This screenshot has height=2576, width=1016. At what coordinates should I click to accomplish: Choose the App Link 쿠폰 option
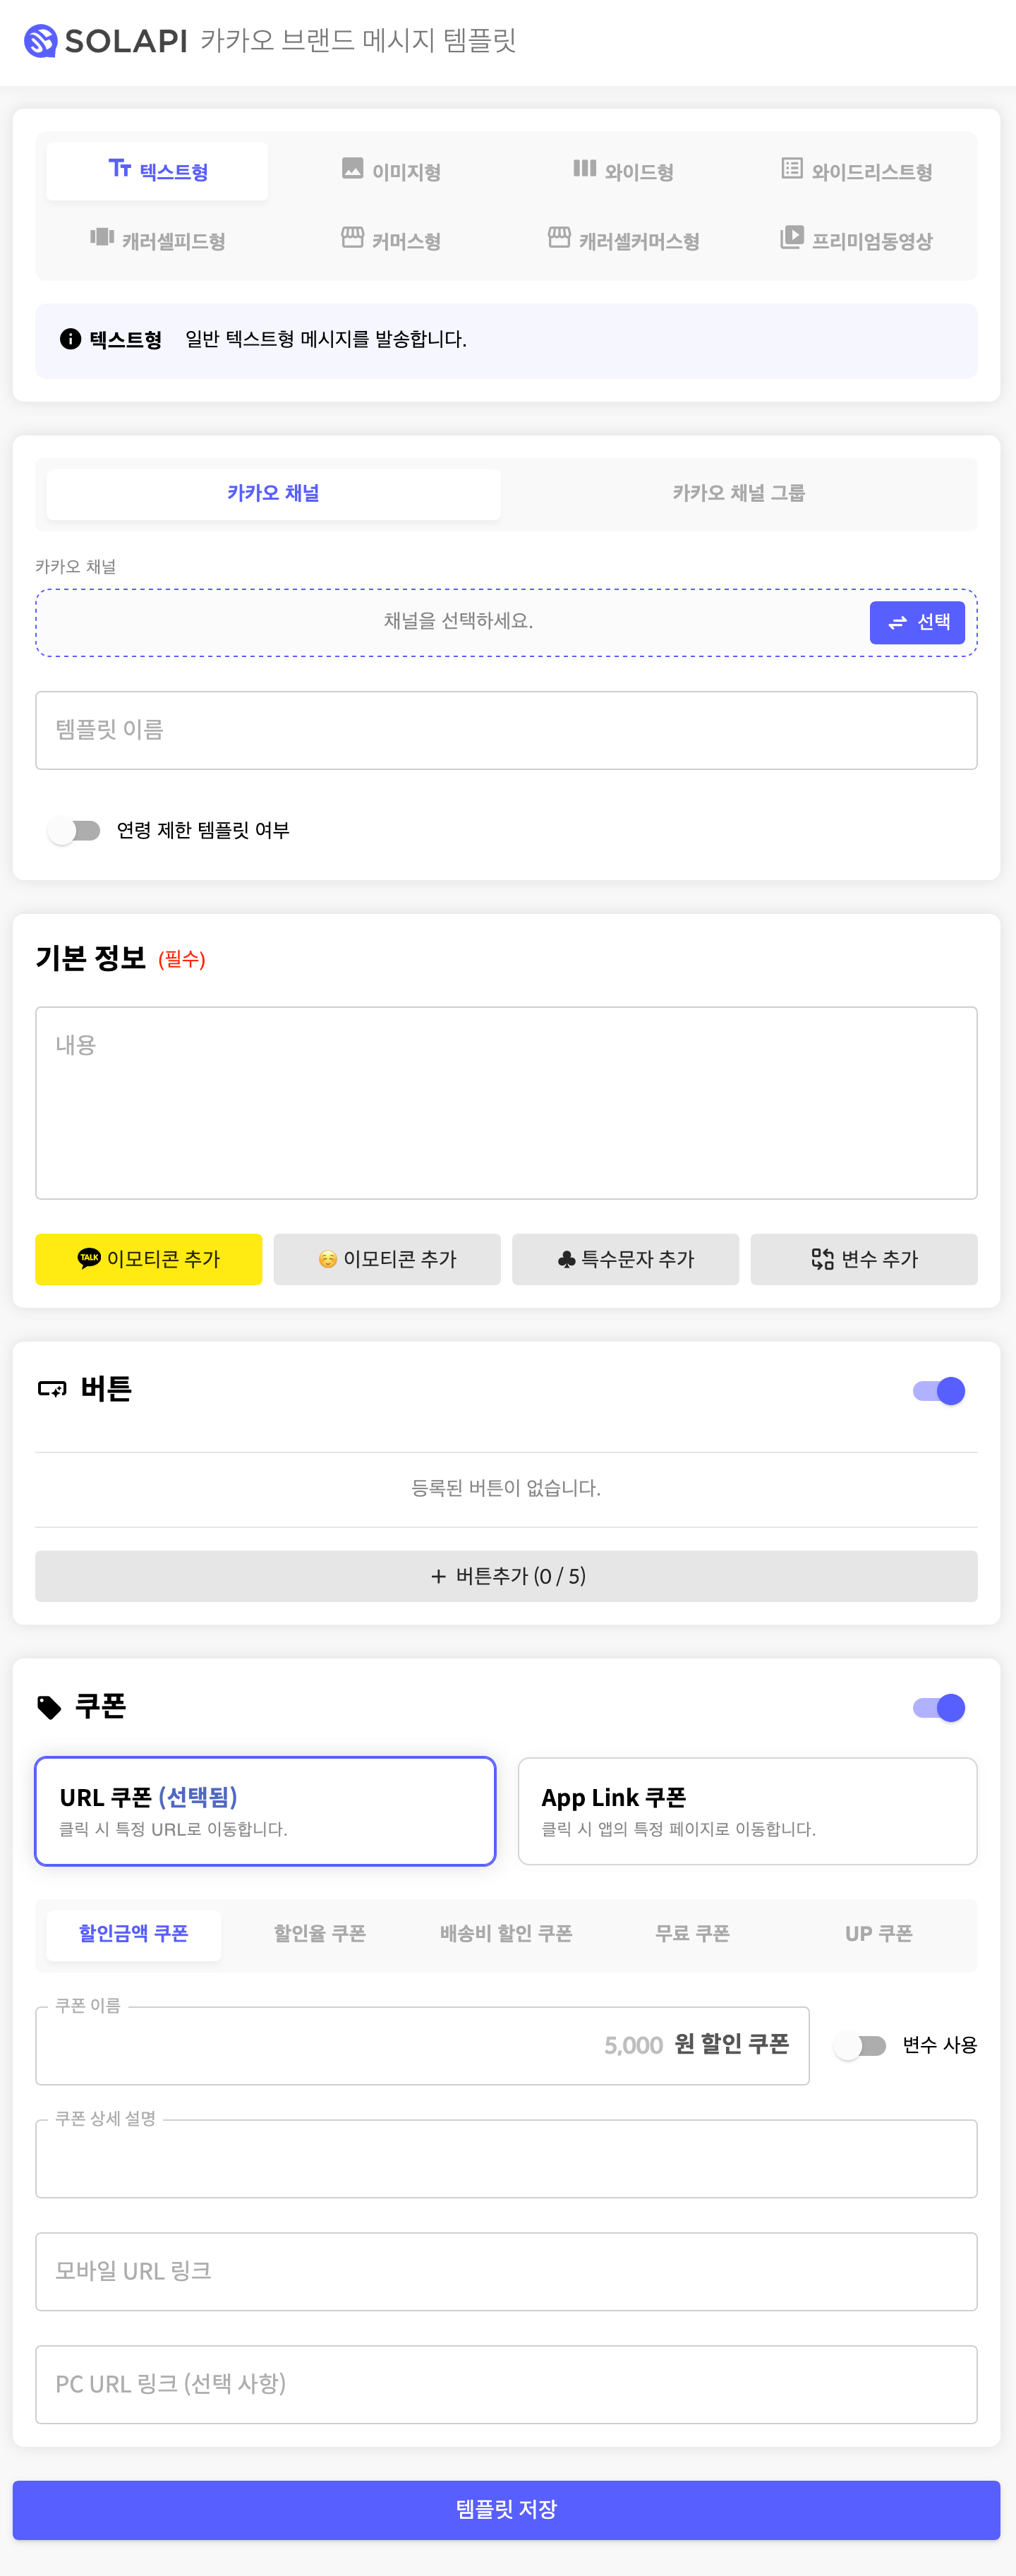(x=748, y=1811)
